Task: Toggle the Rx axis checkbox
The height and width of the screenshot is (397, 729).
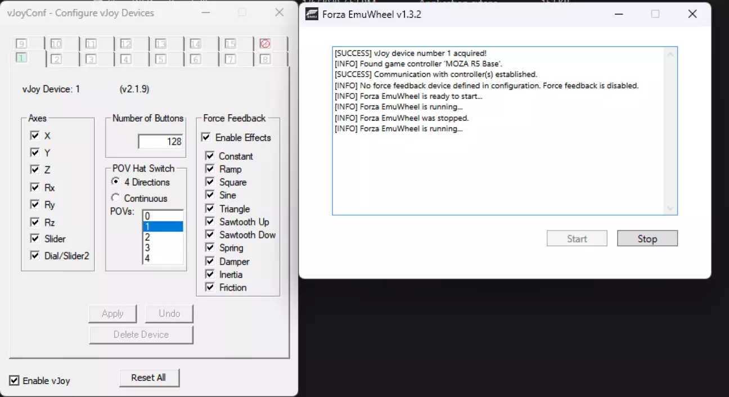Action: pos(35,187)
